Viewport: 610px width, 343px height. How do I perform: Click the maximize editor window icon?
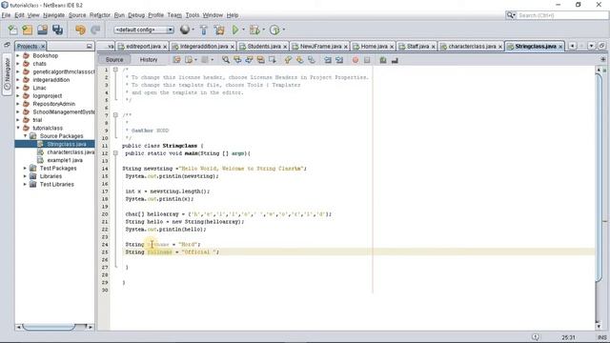click(x=601, y=46)
